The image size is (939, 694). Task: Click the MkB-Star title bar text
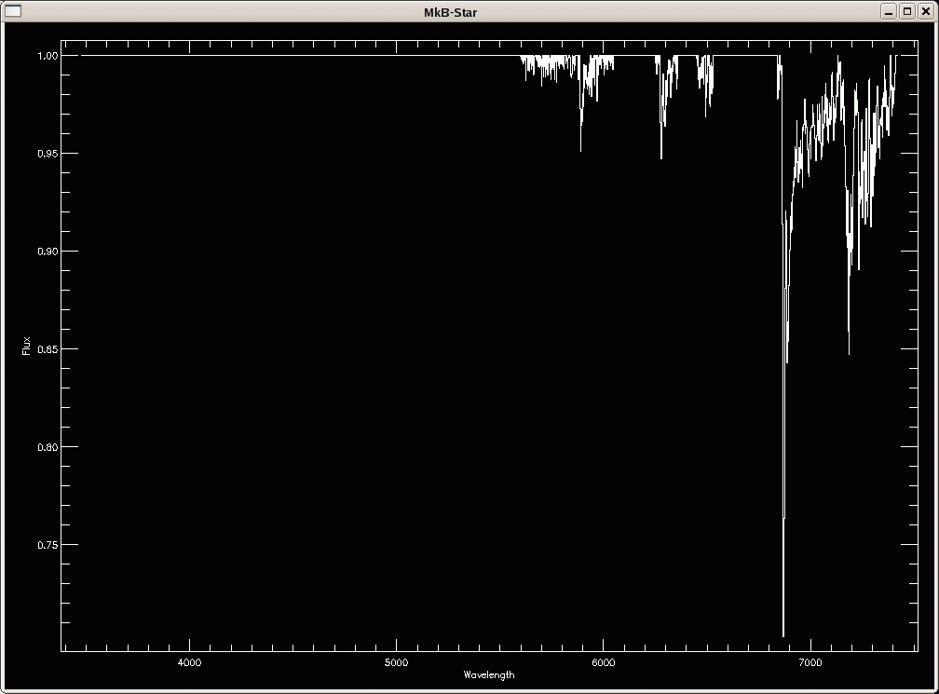click(451, 11)
